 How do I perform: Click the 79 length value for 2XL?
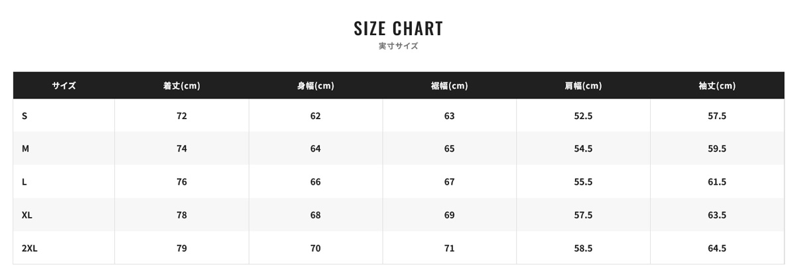pyautogui.click(x=182, y=248)
